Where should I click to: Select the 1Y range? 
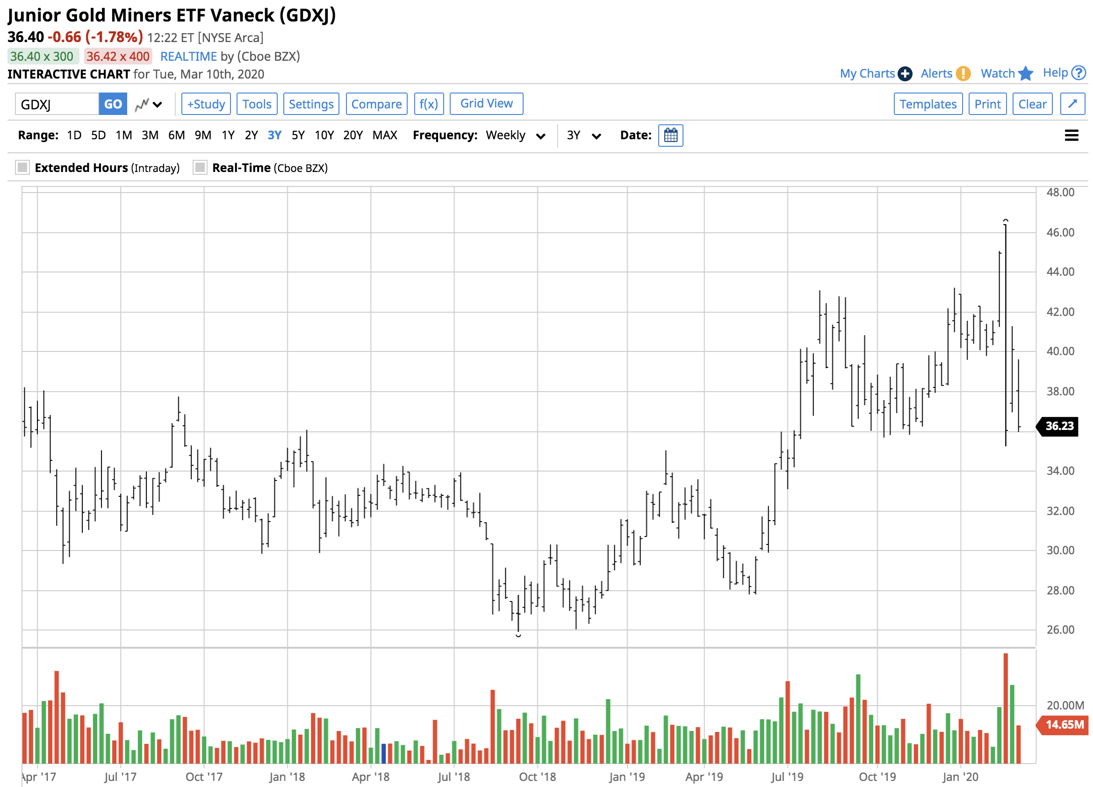pyautogui.click(x=228, y=136)
